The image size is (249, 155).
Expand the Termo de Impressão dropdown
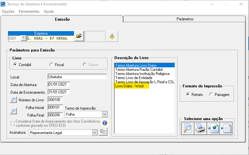tap(104, 114)
